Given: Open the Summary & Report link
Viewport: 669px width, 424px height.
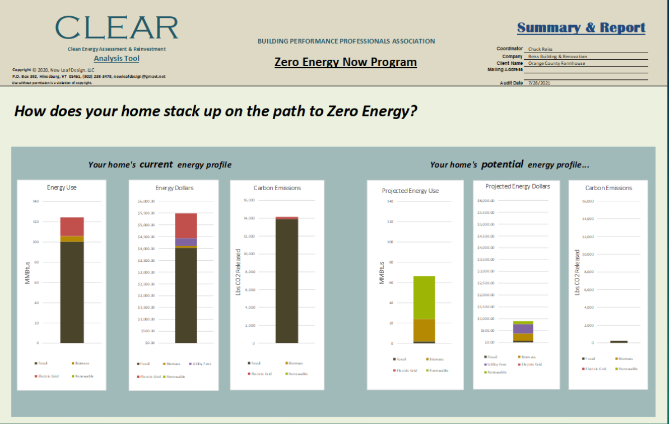Looking at the screenshot, I should [581, 27].
